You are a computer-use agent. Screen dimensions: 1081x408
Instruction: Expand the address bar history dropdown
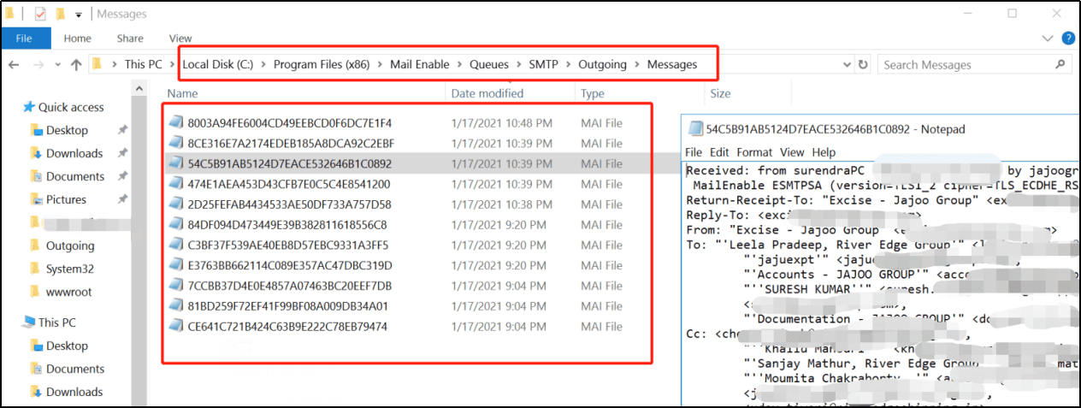tap(848, 65)
